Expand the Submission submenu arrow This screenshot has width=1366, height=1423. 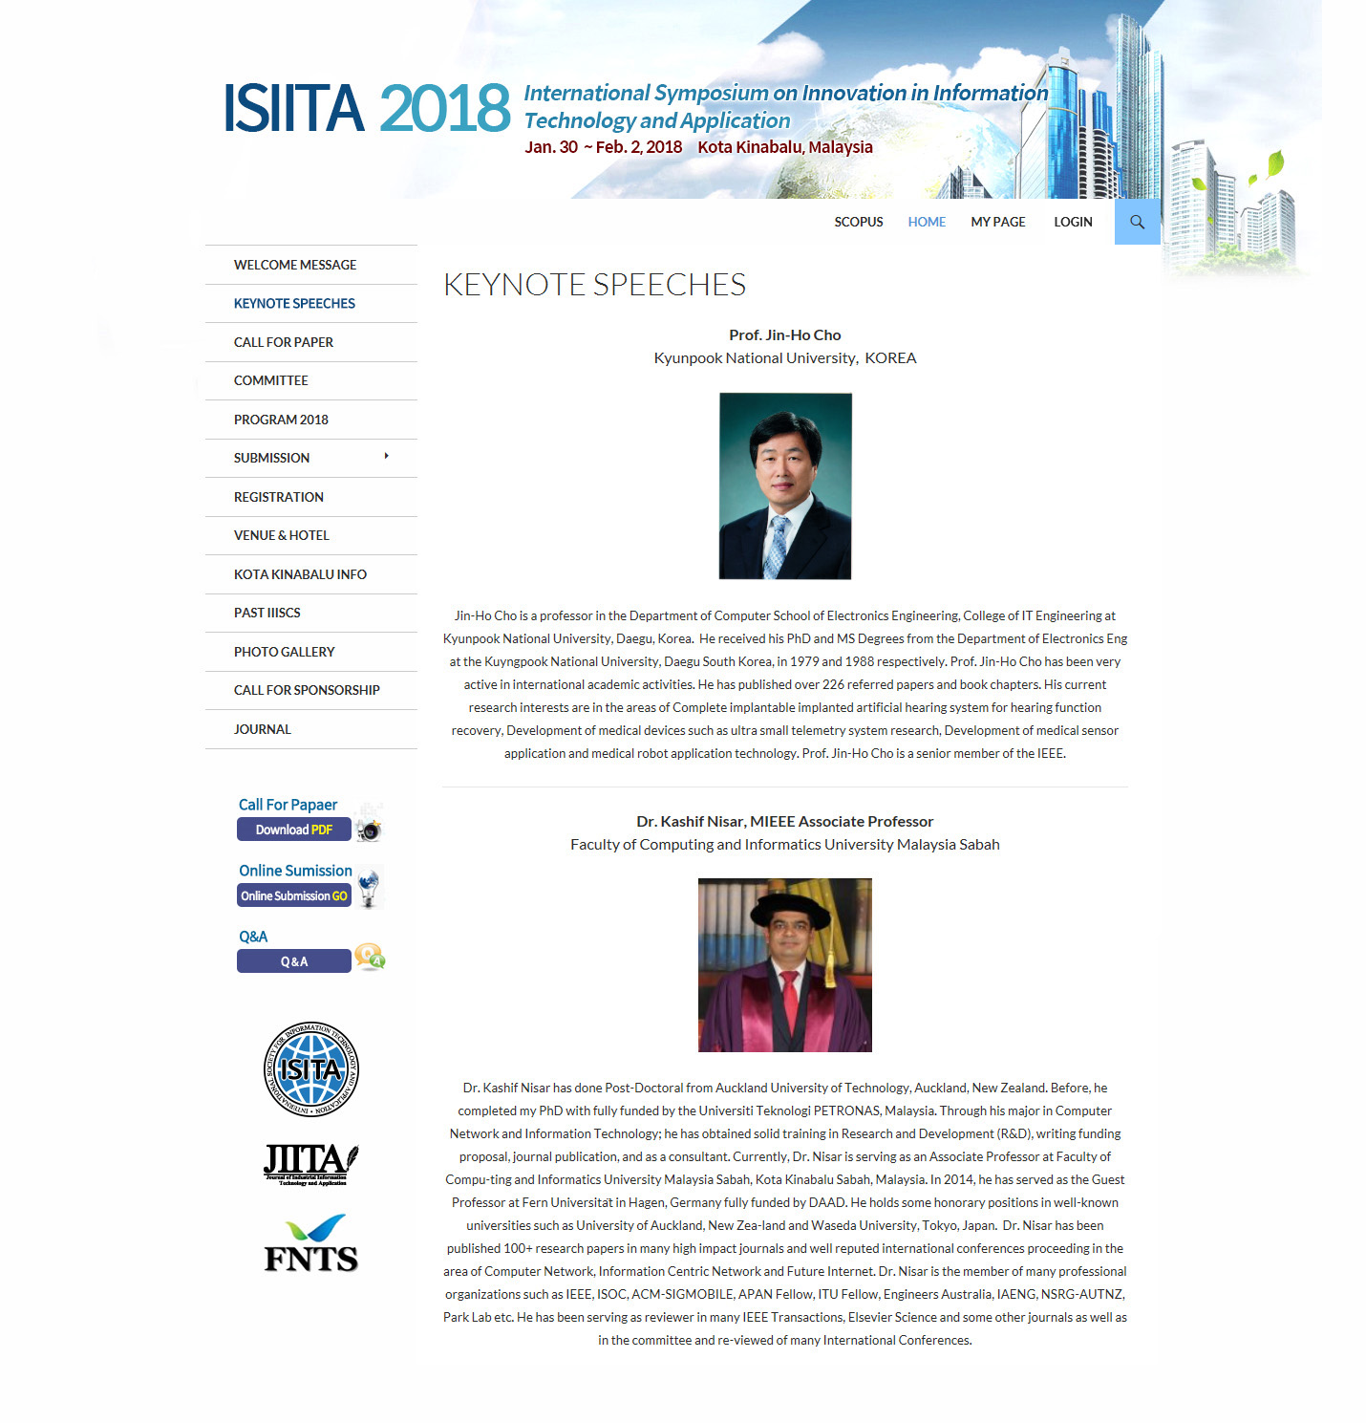(x=386, y=457)
